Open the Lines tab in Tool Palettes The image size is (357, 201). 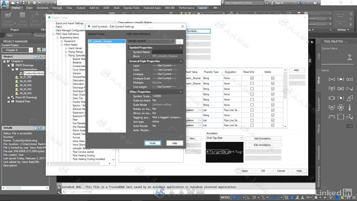tap(319, 56)
